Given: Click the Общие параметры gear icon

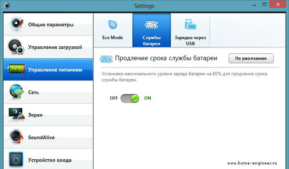Looking at the screenshot, I should pyautogui.click(x=16, y=24).
